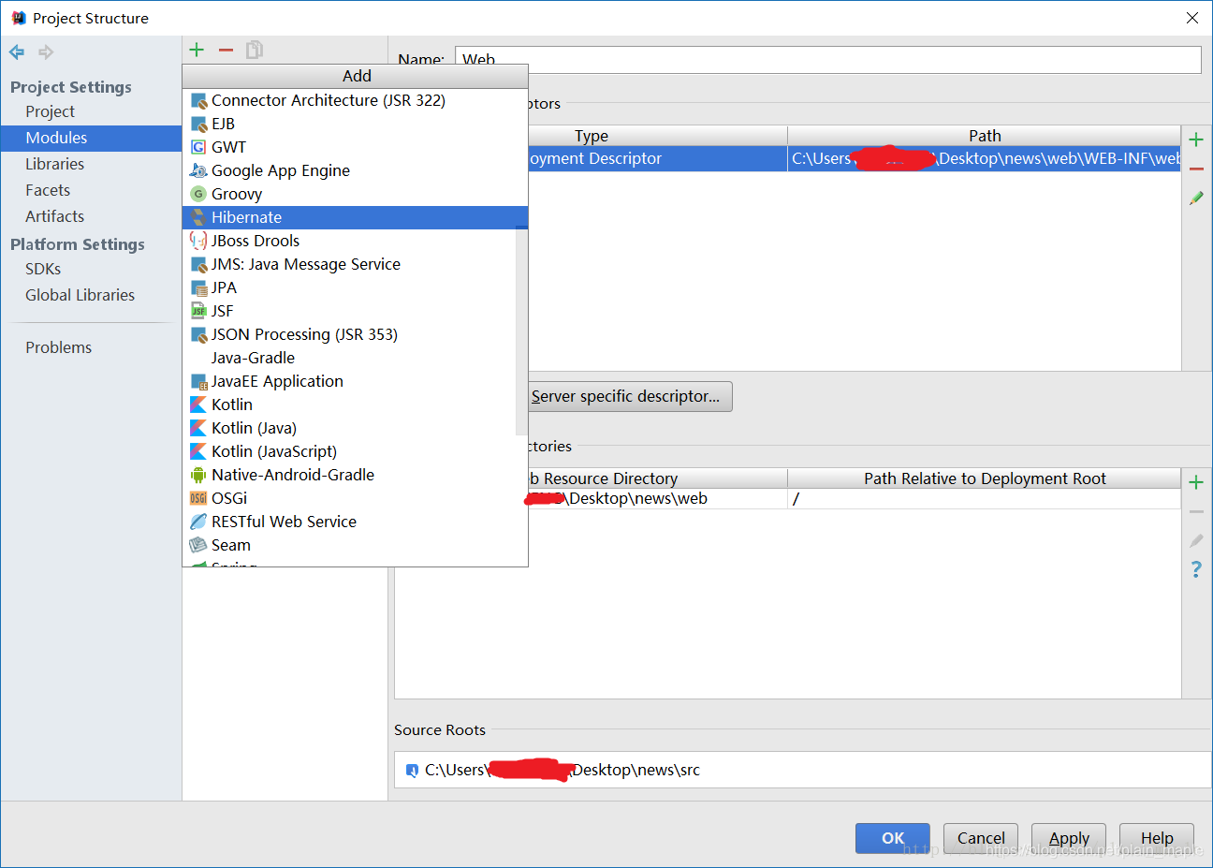Open help question mark for web resources
This screenshot has height=868, width=1213.
coord(1196,569)
